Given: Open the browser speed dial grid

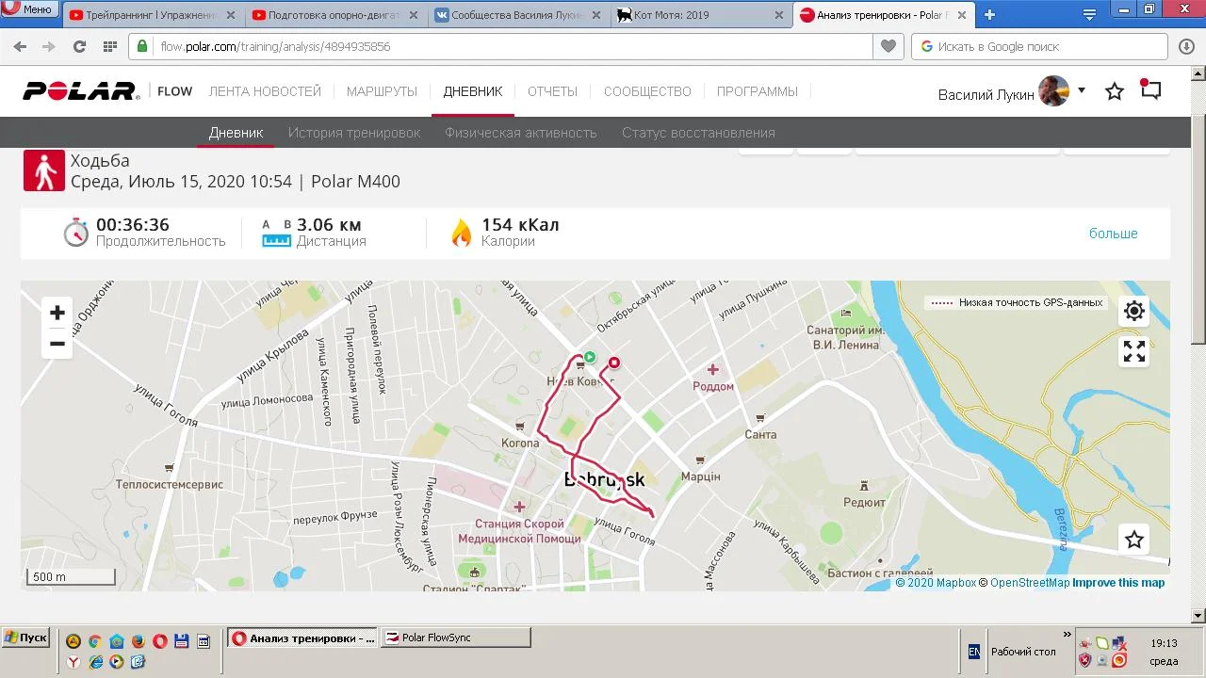Looking at the screenshot, I should (x=109, y=46).
